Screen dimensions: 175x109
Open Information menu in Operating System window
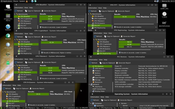(95, 97)
